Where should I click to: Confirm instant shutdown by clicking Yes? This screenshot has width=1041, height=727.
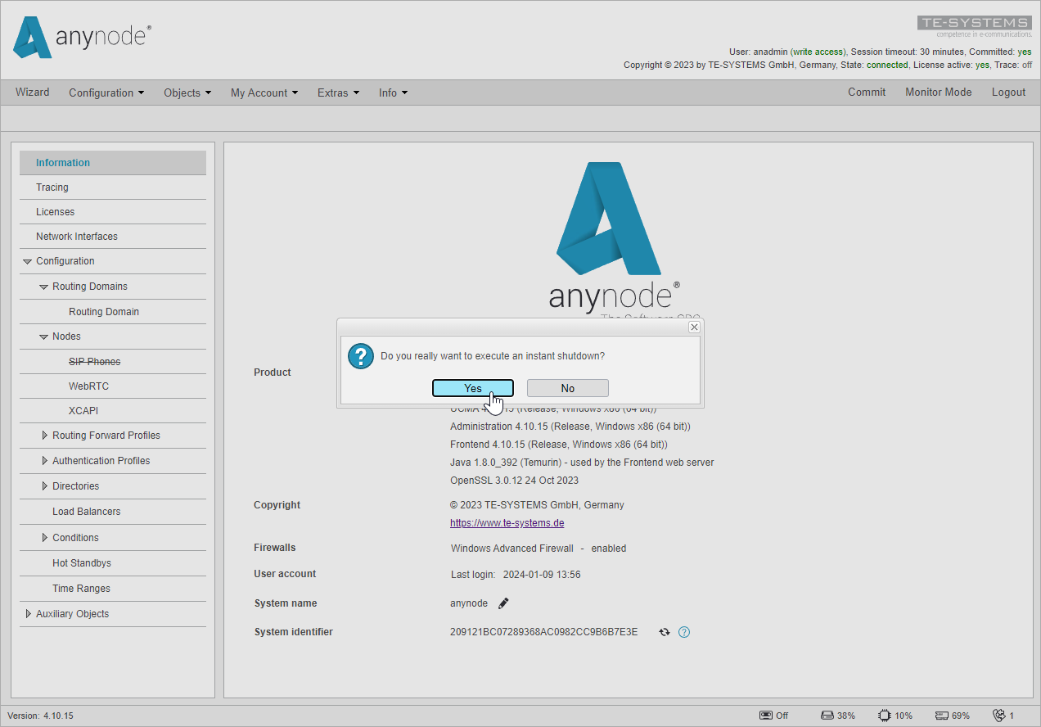point(472,387)
